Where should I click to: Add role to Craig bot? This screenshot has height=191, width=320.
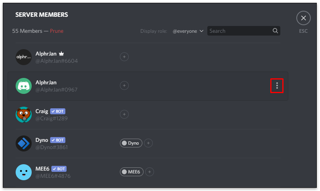(124, 114)
